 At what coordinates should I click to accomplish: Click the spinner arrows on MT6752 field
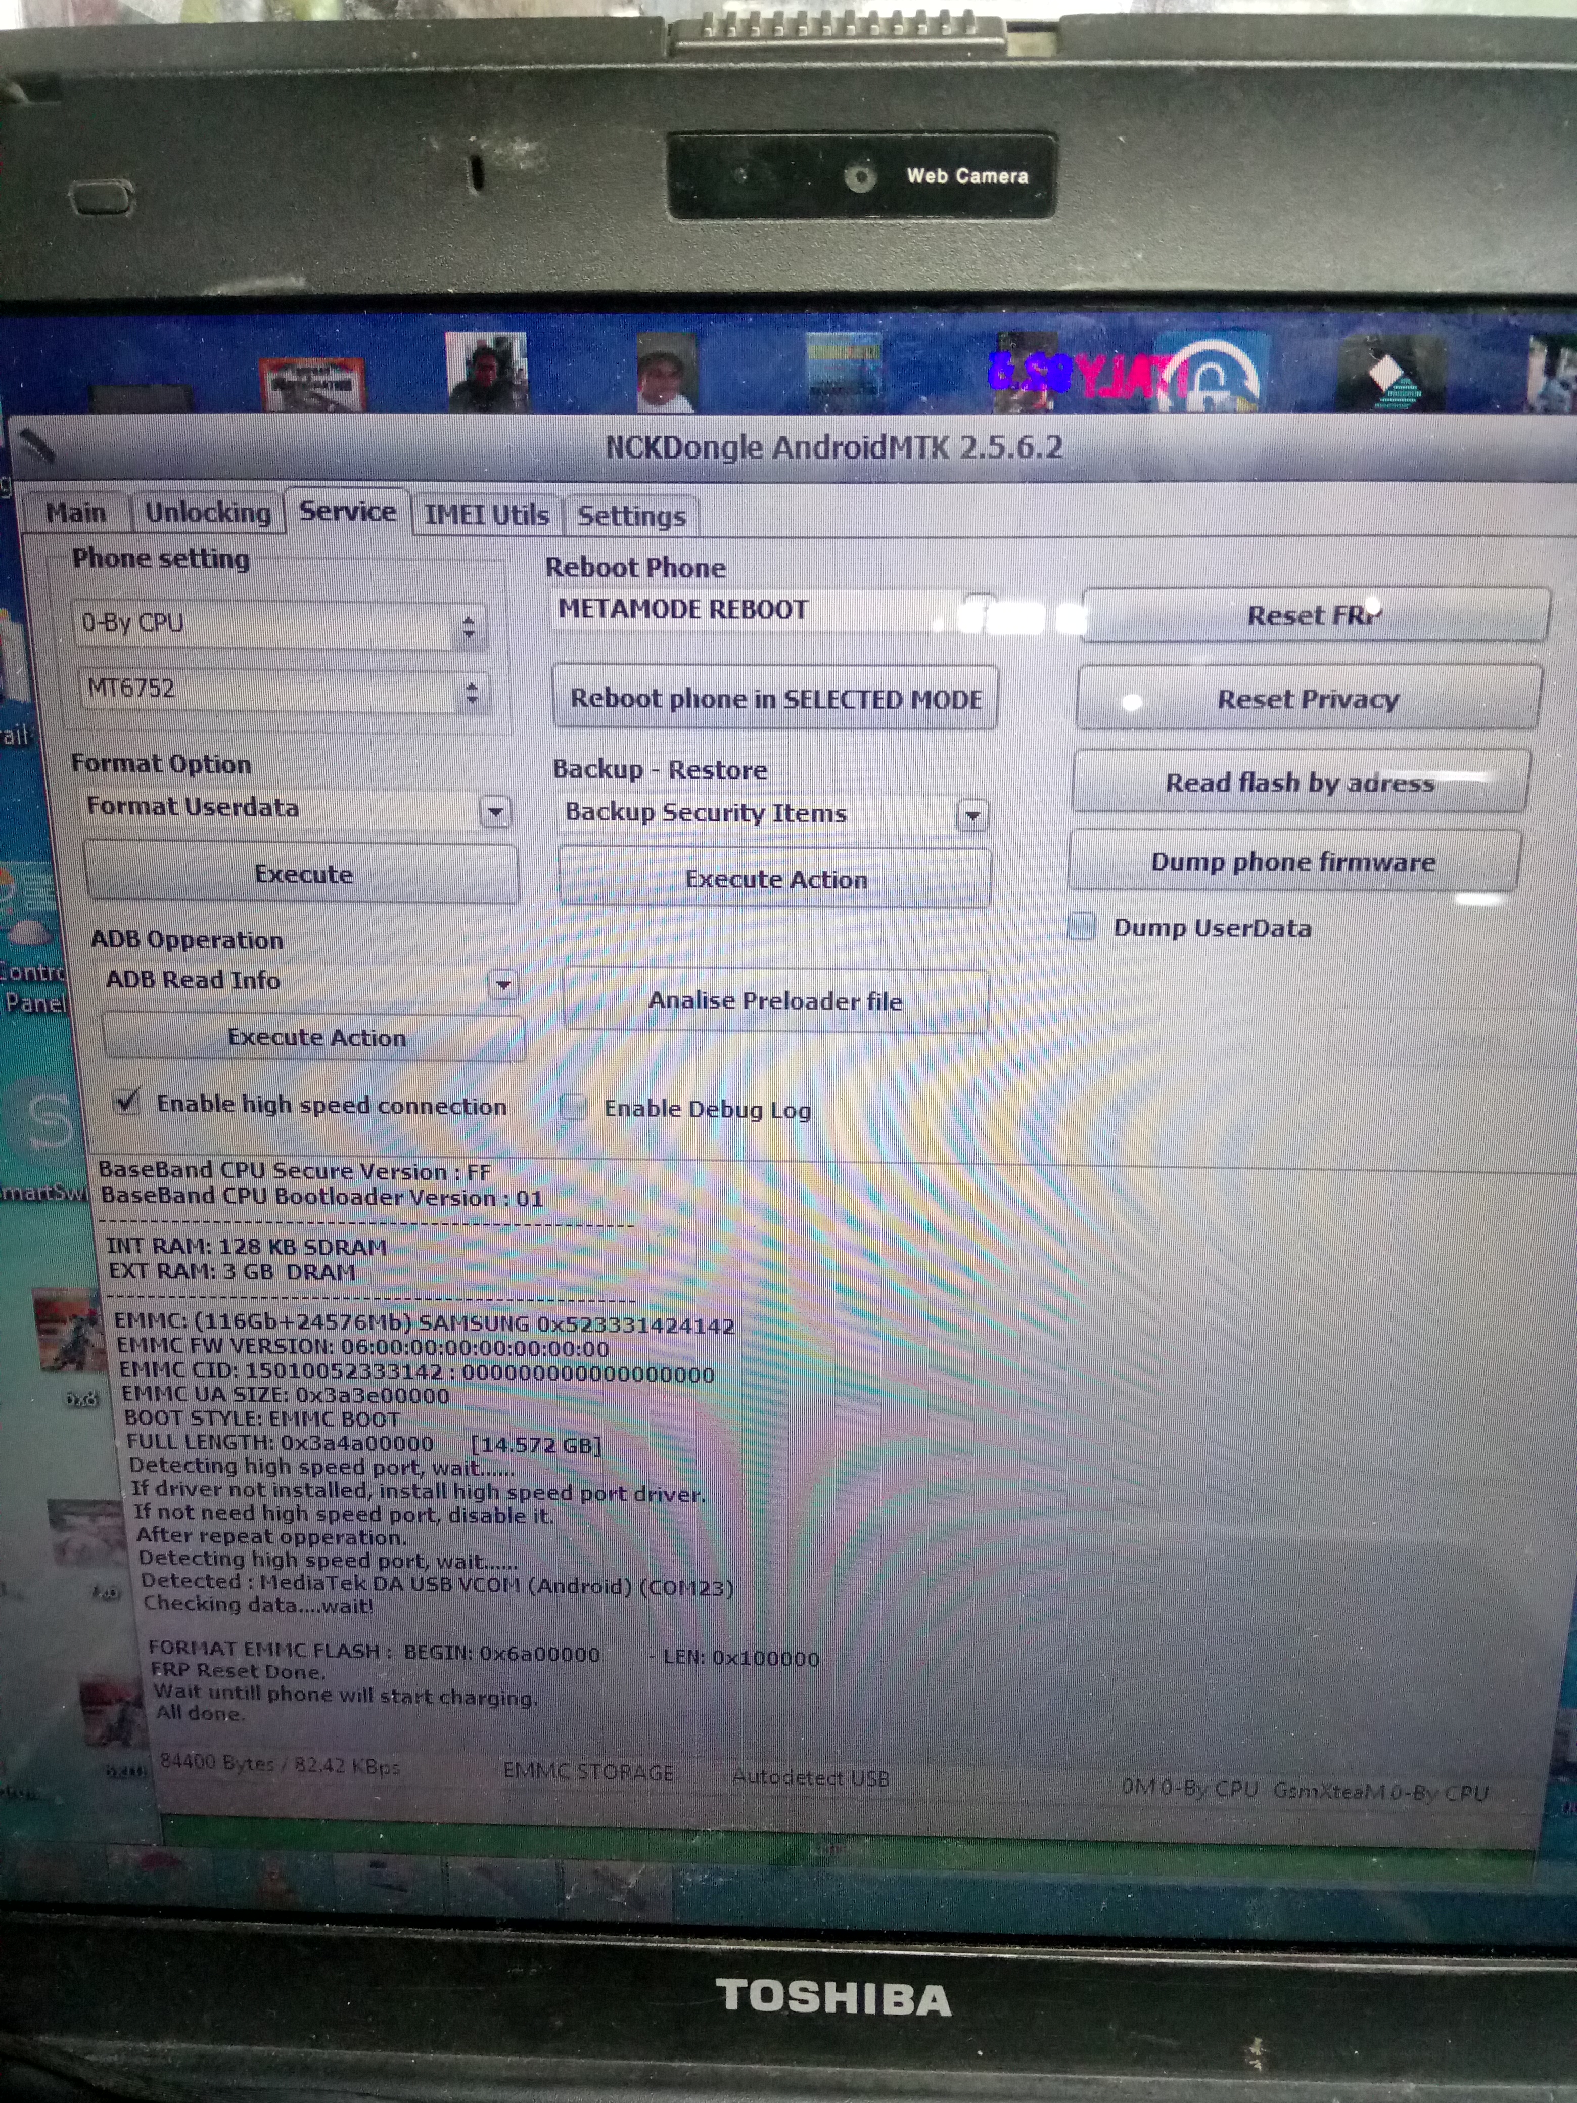[473, 693]
